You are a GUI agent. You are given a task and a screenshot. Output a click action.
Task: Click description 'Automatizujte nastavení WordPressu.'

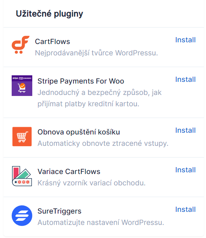pyautogui.click(x=101, y=223)
